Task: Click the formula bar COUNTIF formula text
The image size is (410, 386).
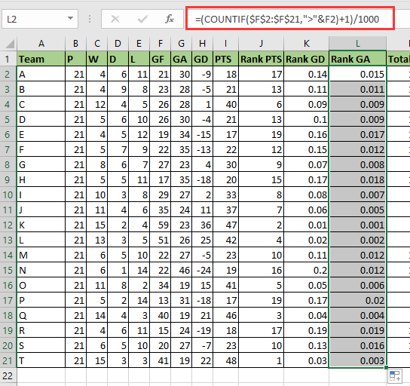Action: [x=287, y=19]
